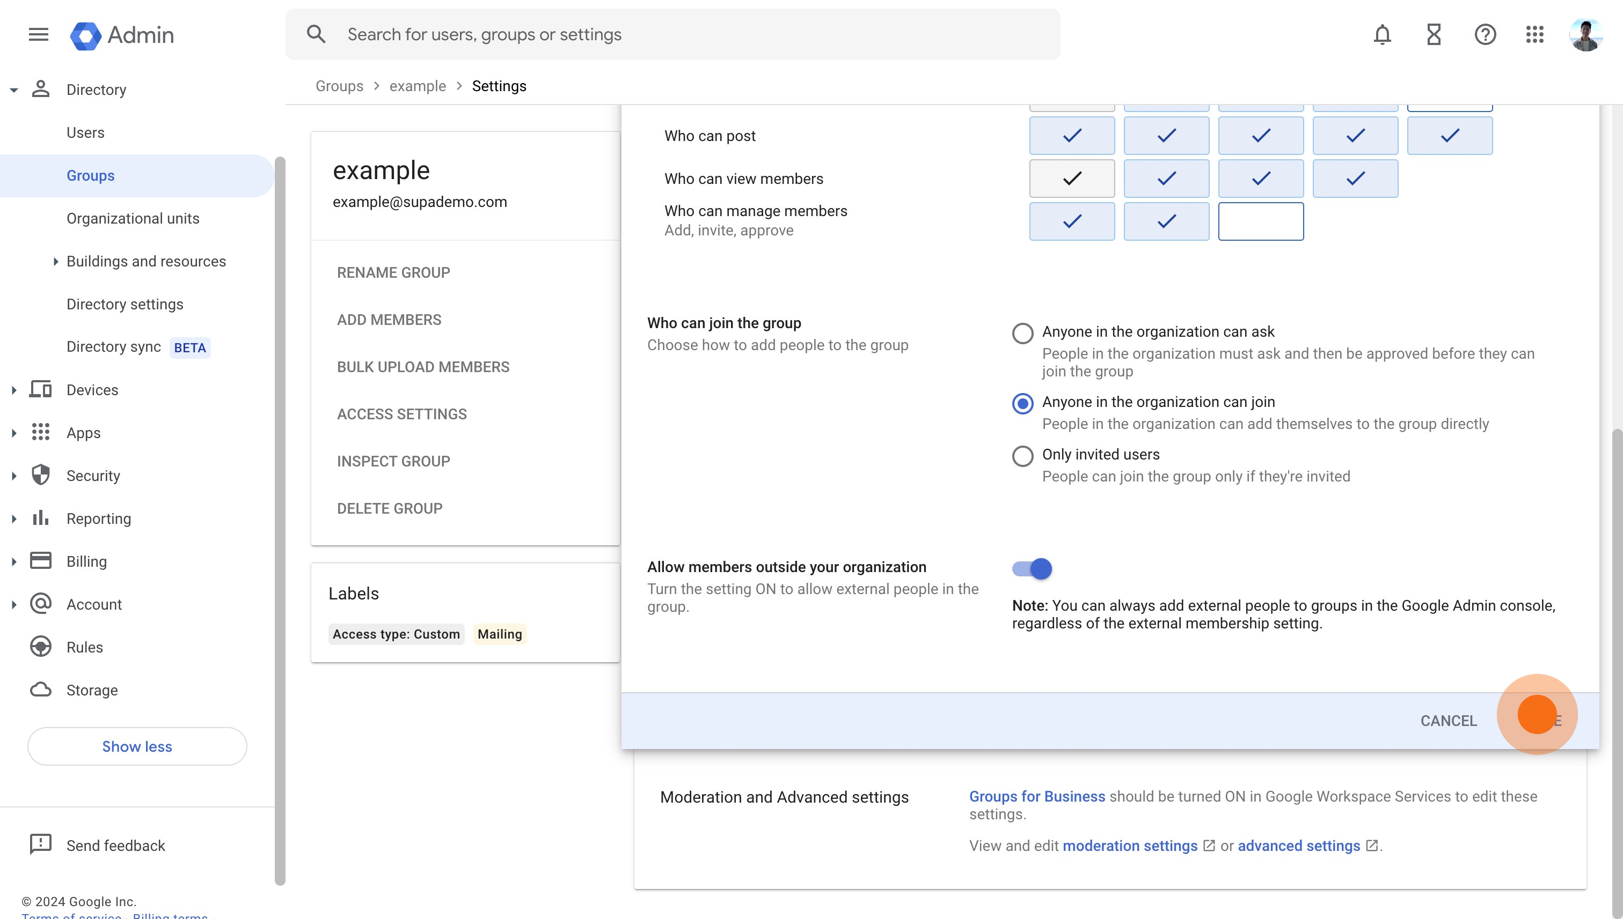Screen dimensions: 1623x919
Task: Click the Mailing label chip
Action: [x=500, y=634]
